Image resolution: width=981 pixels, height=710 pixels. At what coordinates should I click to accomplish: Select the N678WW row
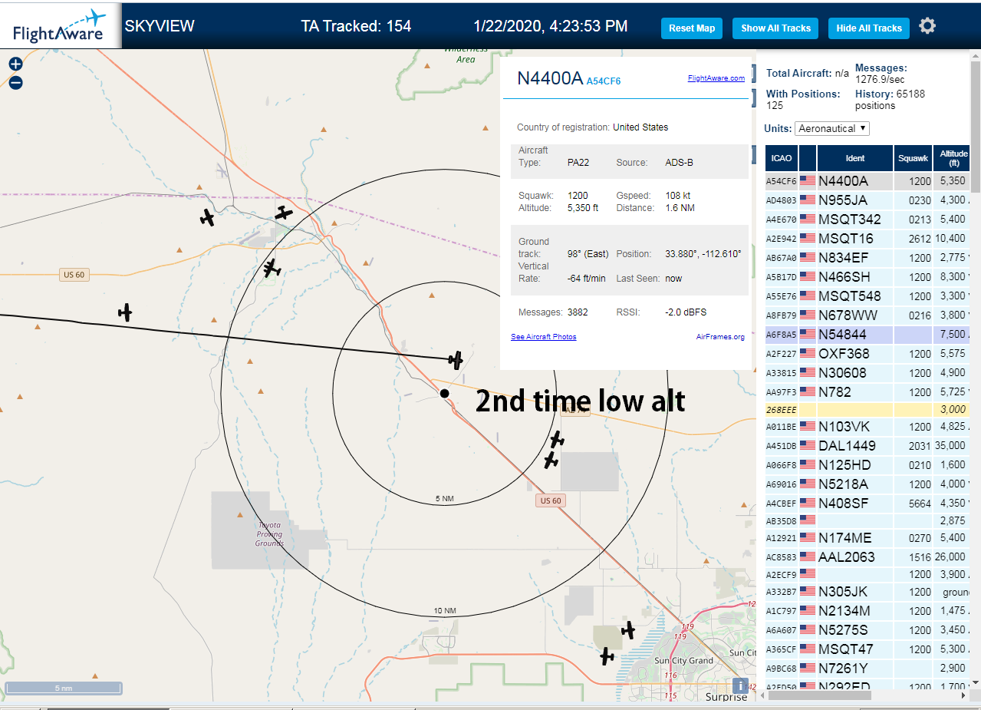coord(868,315)
